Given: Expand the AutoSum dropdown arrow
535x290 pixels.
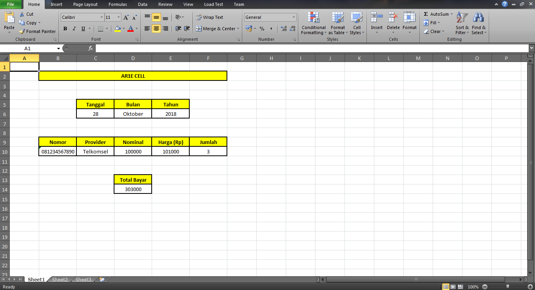Looking at the screenshot, I should [x=452, y=14].
